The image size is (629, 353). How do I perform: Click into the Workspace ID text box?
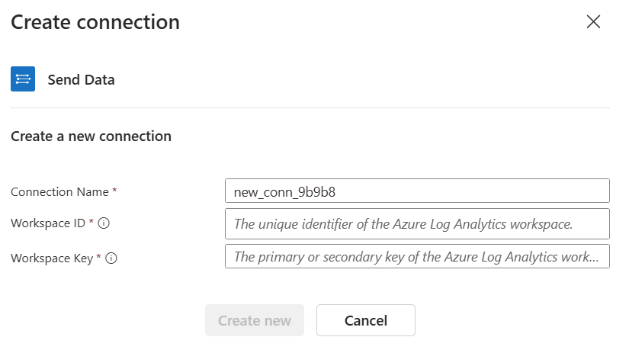click(x=417, y=224)
